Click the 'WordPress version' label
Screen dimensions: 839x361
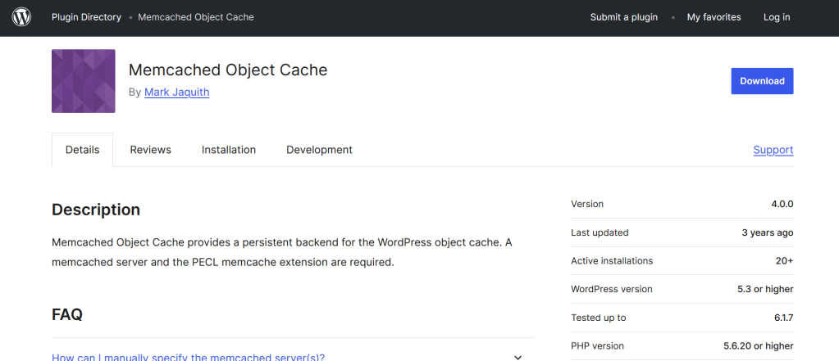click(x=612, y=290)
